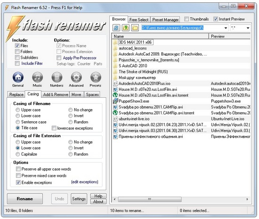Click the scrollbar left arrow

coord(114,199)
